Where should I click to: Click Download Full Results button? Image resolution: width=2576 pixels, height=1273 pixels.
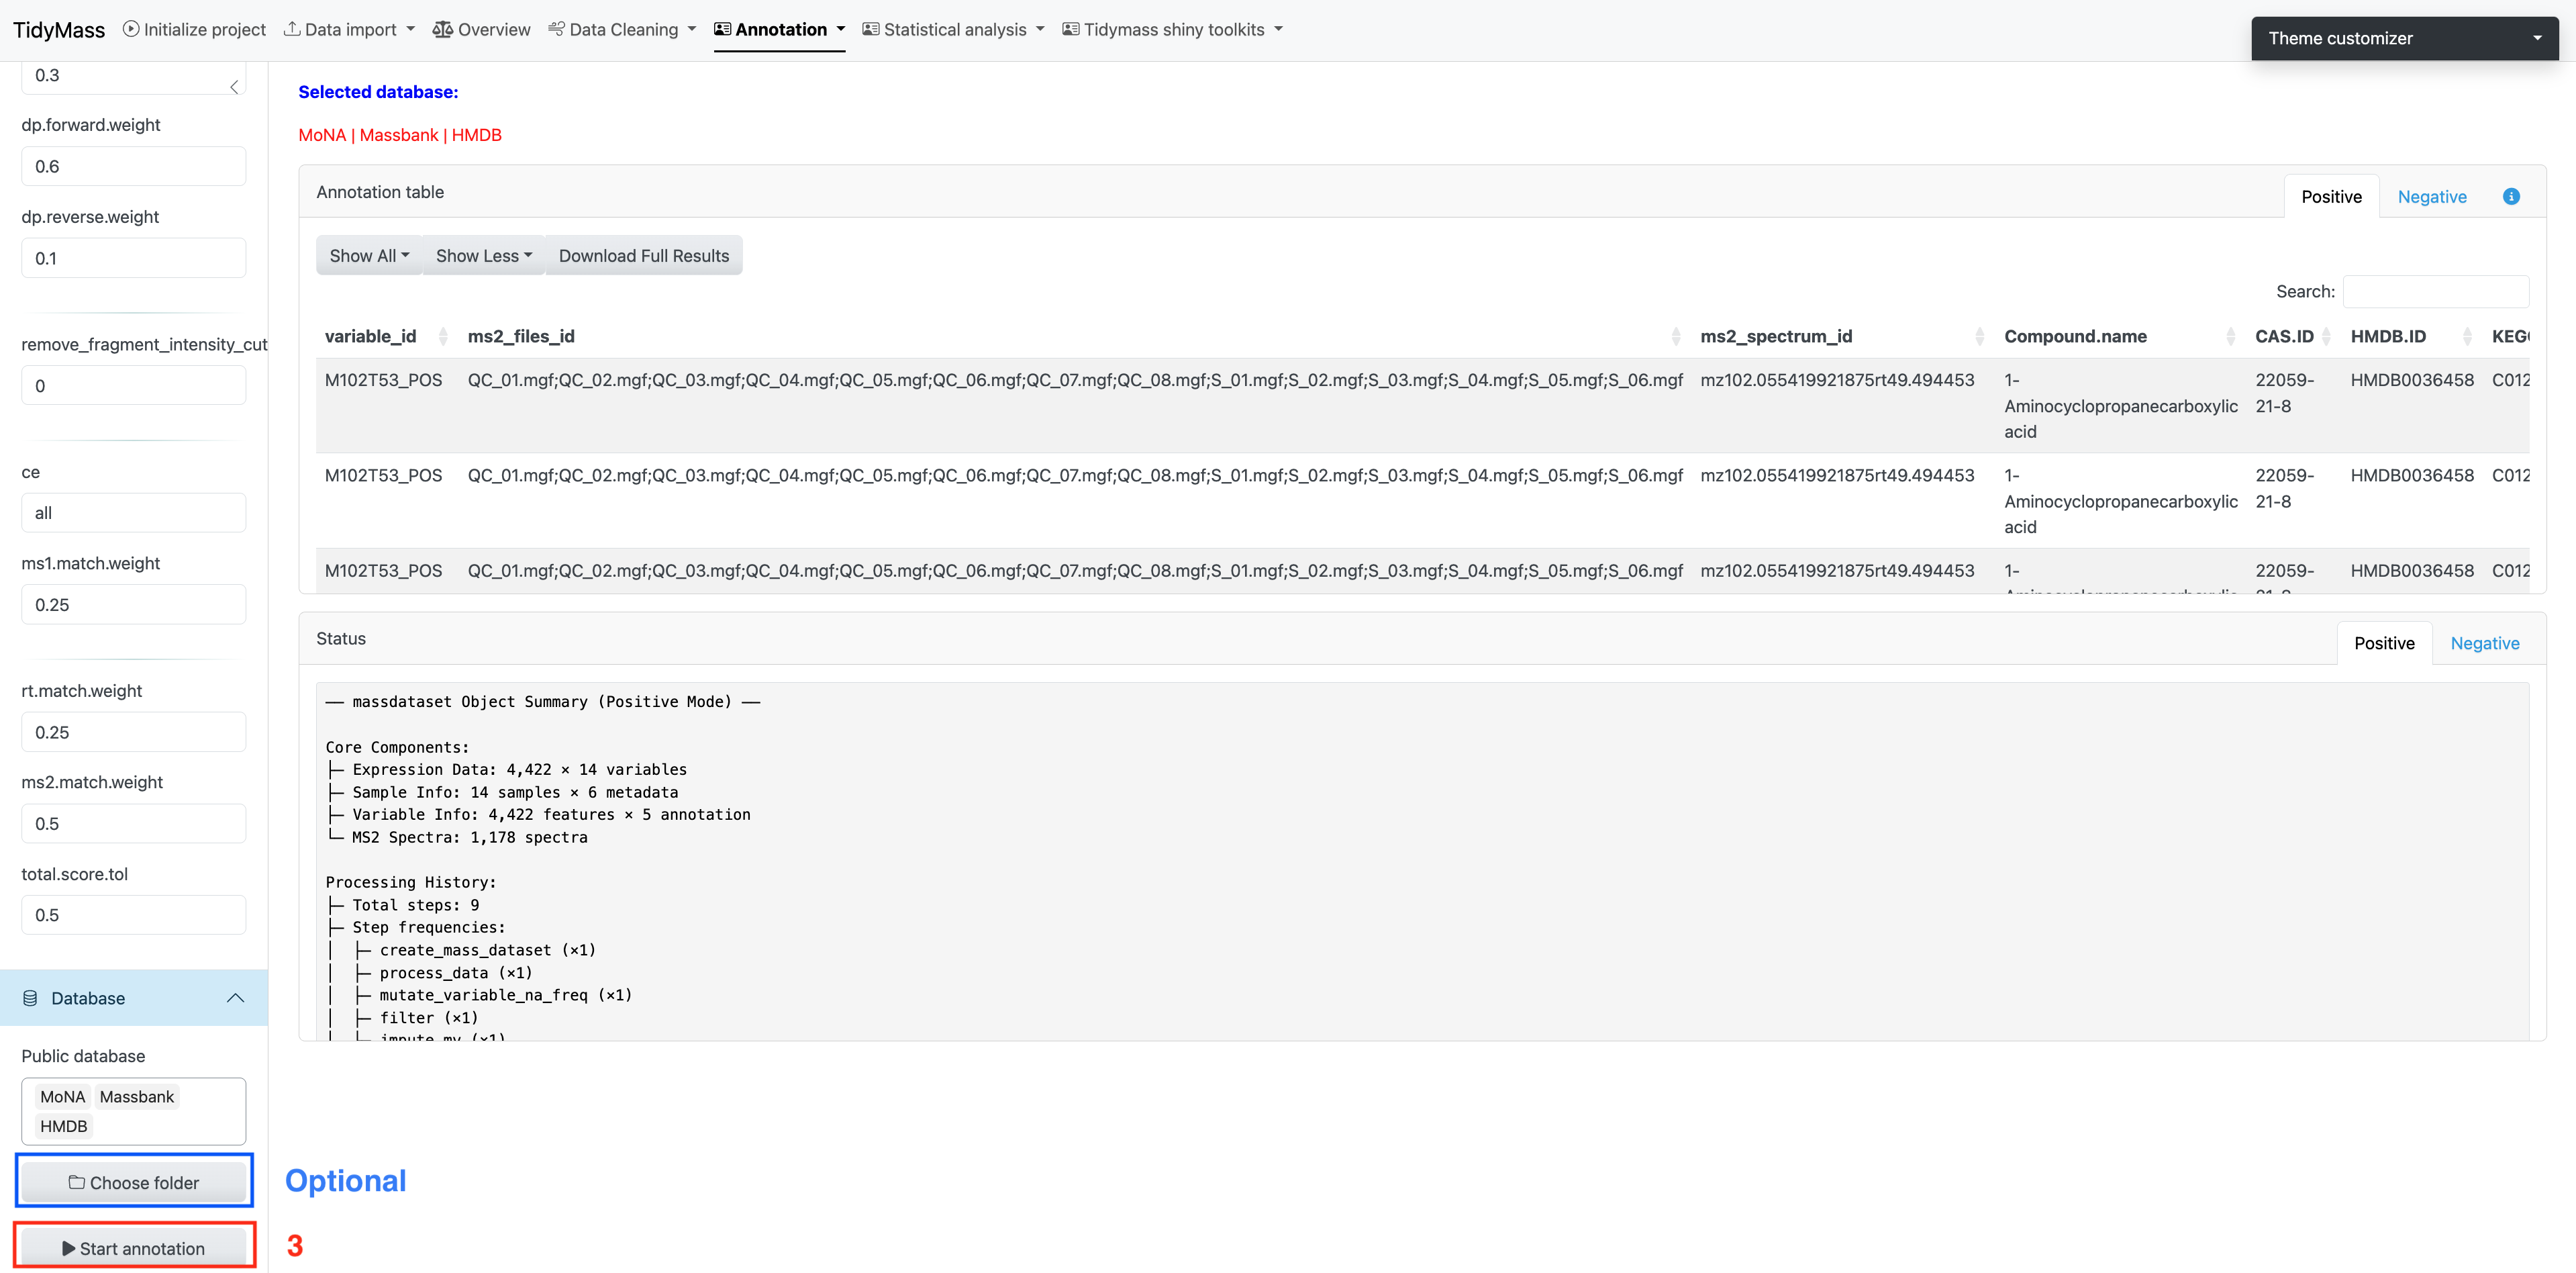pos(644,256)
